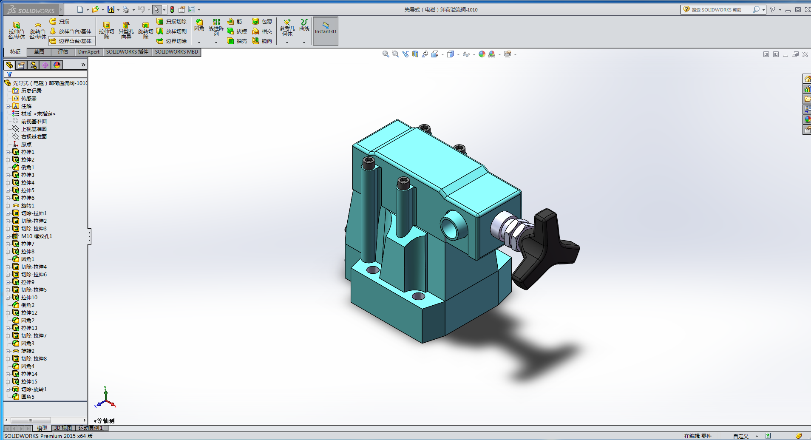Choose the 放样切割 lofted cut tool
This screenshot has height=440, width=811.
point(172,31)
